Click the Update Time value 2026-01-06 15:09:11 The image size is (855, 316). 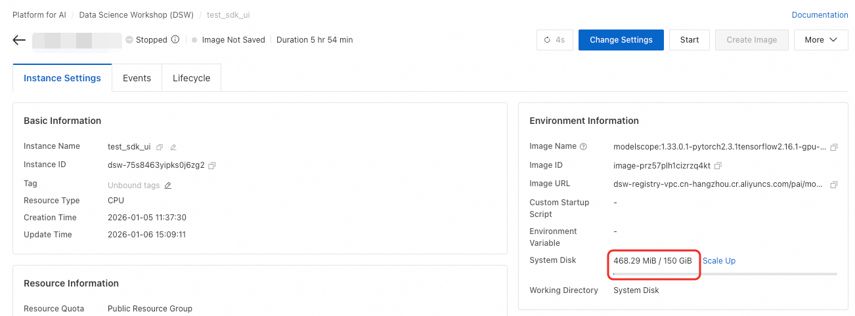(147, 235)
